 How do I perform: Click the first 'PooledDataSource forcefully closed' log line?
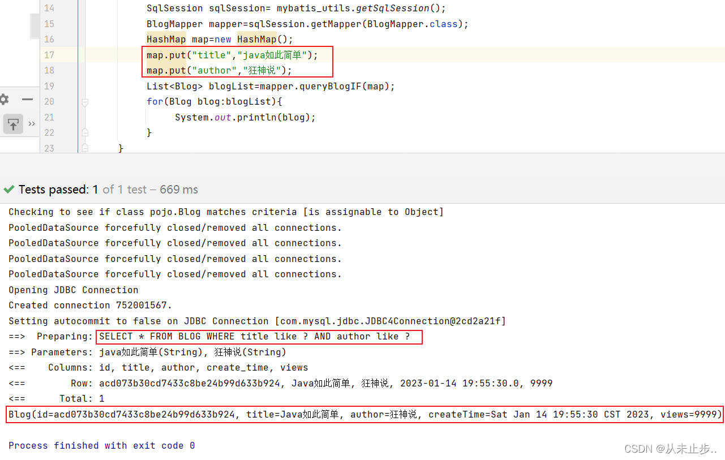point(175,227)
